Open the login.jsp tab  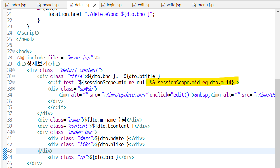coord(114,5)
